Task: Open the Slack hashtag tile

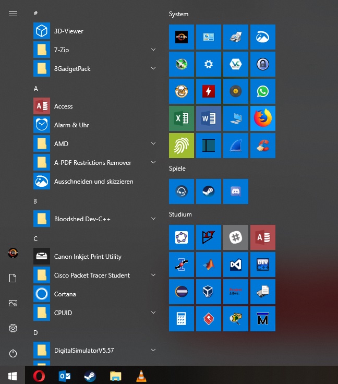Action: click(x=236, y=237)
